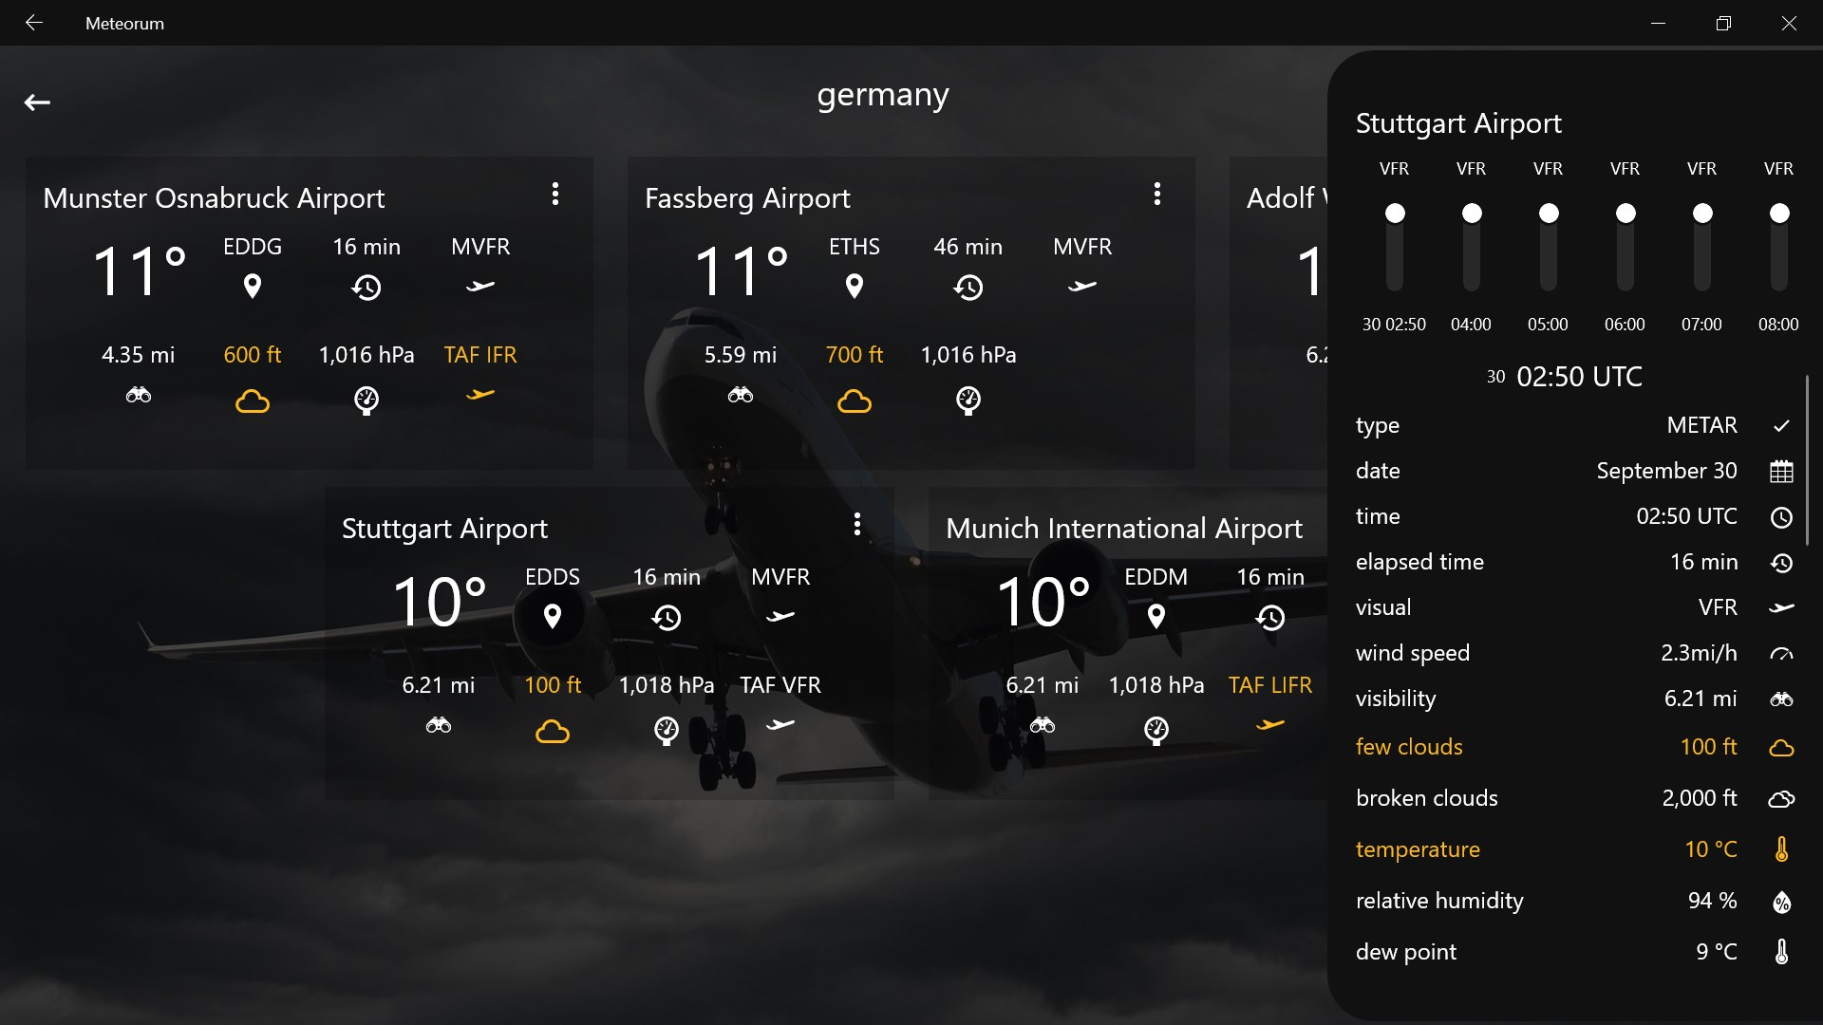This screenshot has width=1823, height=1025.
Task: Click calendar icon in date row
Action: 1781,472
